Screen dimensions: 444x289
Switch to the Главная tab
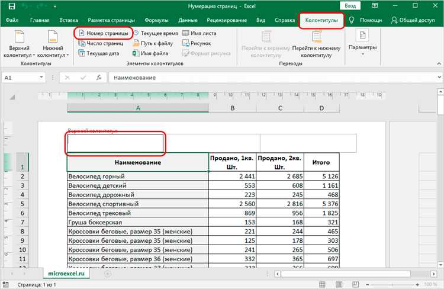click(x=40, y=20)
